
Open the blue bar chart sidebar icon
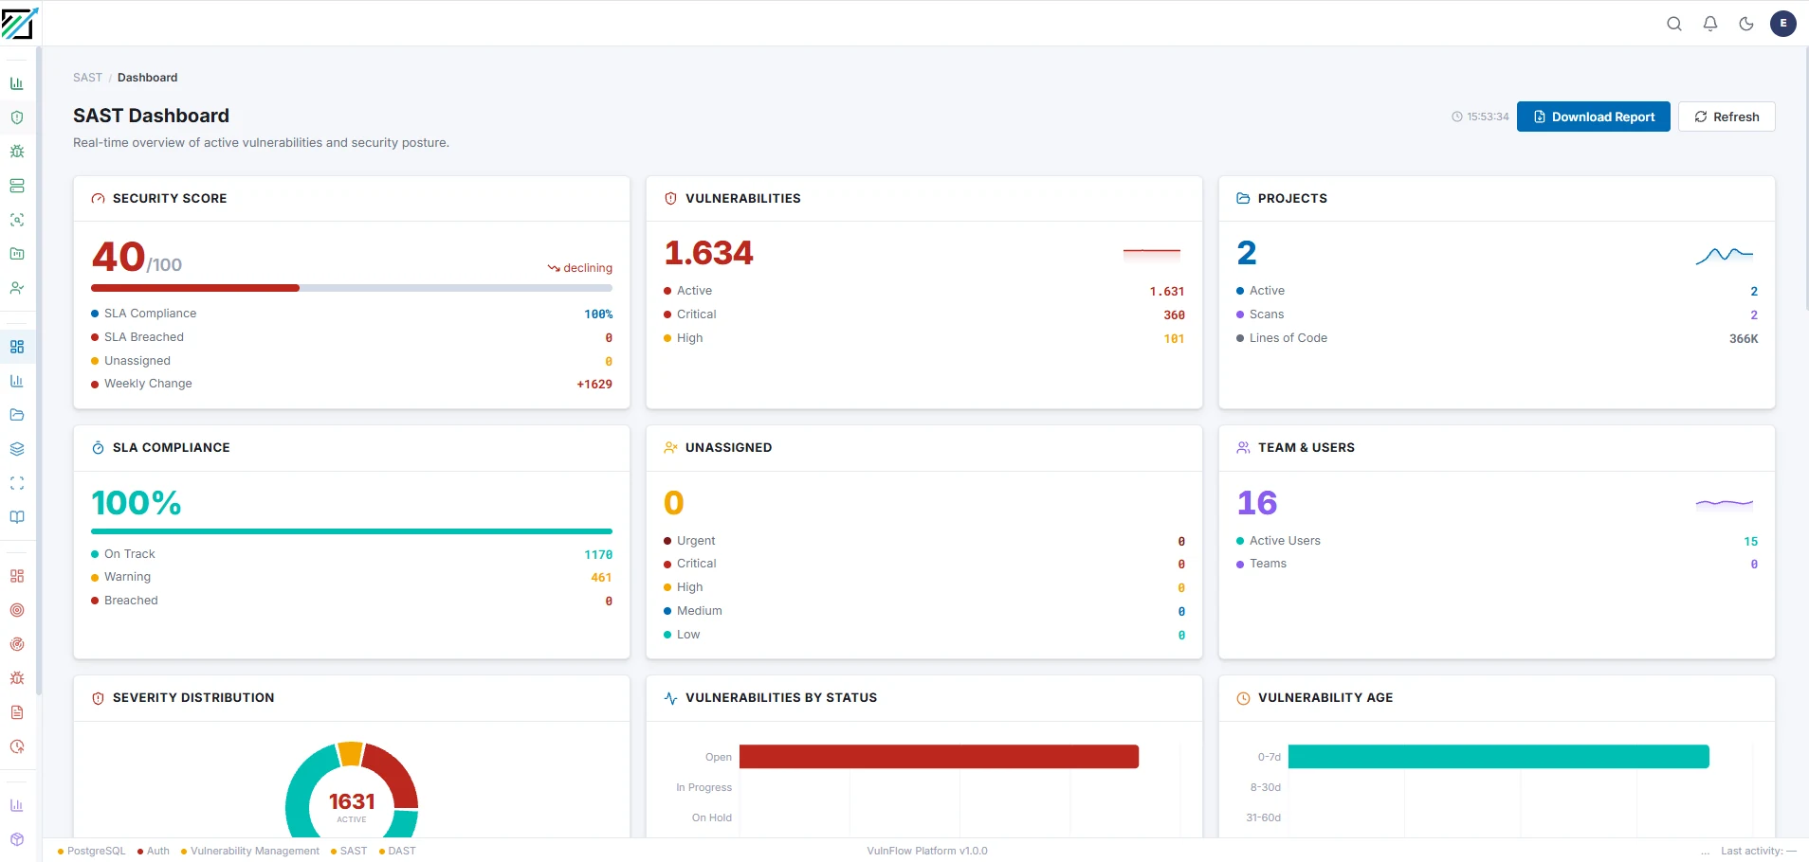click(17, 381)
